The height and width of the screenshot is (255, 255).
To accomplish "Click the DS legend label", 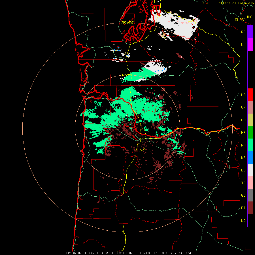I will (x=243, y=170).
